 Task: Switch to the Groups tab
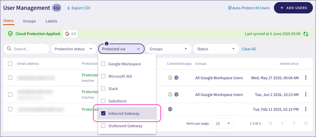click(x=29, y=21)
